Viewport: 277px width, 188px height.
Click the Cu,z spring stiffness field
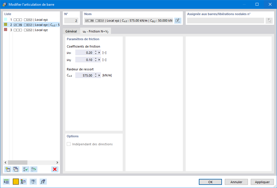(85, 75)
